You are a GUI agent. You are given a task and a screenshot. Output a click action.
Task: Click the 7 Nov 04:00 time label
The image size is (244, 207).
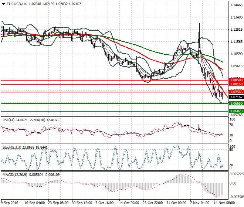point(200,203)
